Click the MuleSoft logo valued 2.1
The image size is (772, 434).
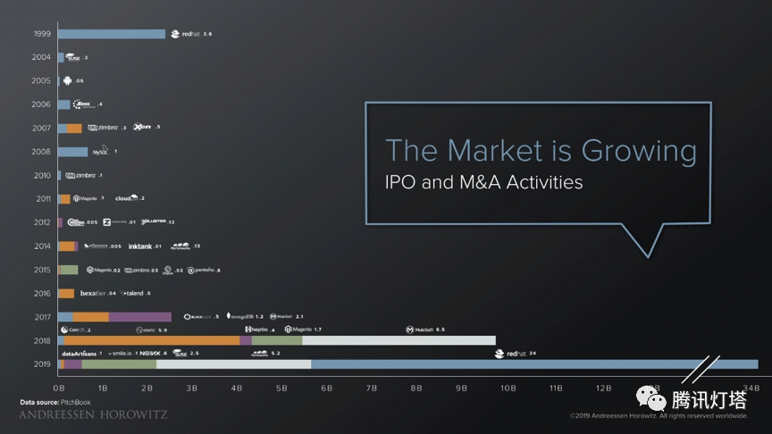[281, 316]
